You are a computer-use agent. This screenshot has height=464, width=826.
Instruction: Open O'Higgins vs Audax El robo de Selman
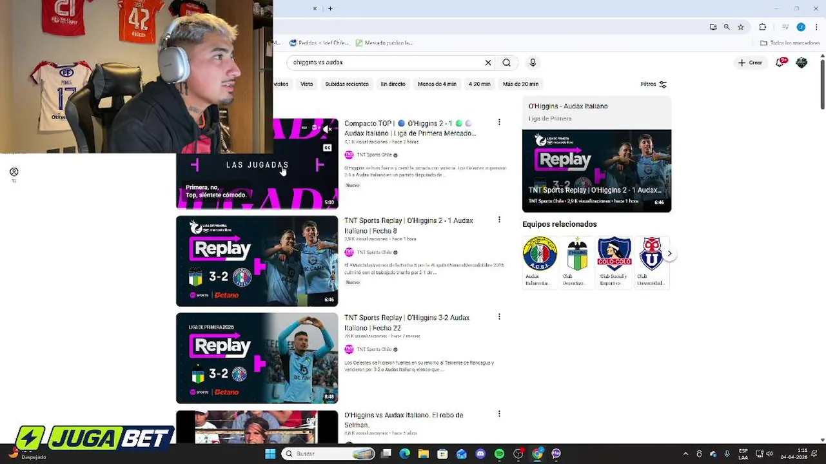click(x=404, y=420)
